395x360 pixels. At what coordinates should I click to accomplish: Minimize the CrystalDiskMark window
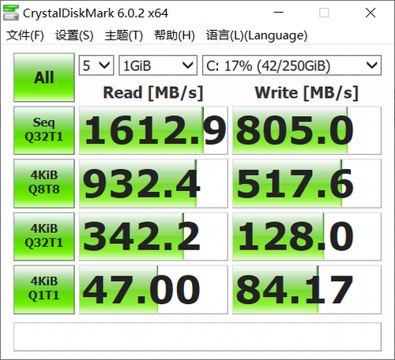(278, 13)
